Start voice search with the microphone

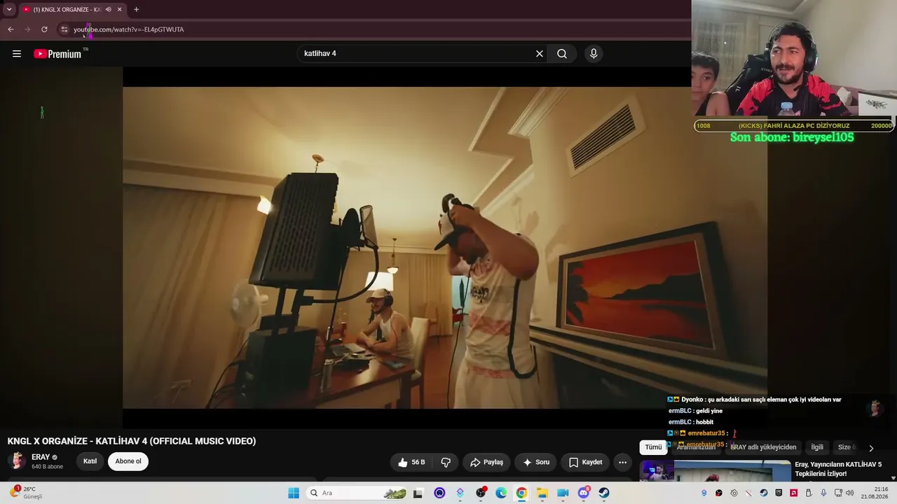pyautogui.click(x=594, y=54)
